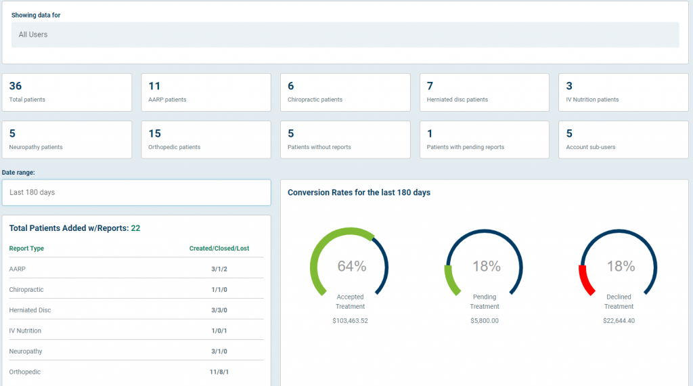Screen dimensions: 693x386
Task: Click the $22,644.40 declined amount
Action: [x=619, y=321]
